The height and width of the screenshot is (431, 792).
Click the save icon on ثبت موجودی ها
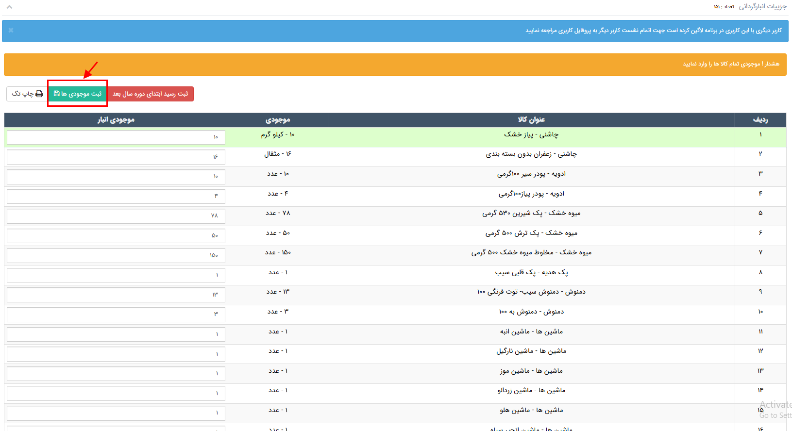coord(56,94)
